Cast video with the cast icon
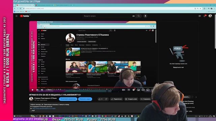The image size is (216, 121). 148,90
